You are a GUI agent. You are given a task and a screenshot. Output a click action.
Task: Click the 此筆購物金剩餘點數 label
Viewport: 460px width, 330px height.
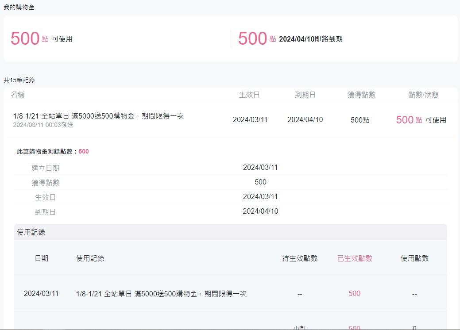(47, 151)
